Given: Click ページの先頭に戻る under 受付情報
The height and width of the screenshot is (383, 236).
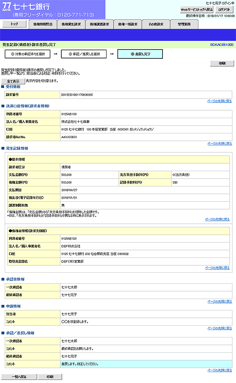Looking at the screenshot, I should click(219, 101).
